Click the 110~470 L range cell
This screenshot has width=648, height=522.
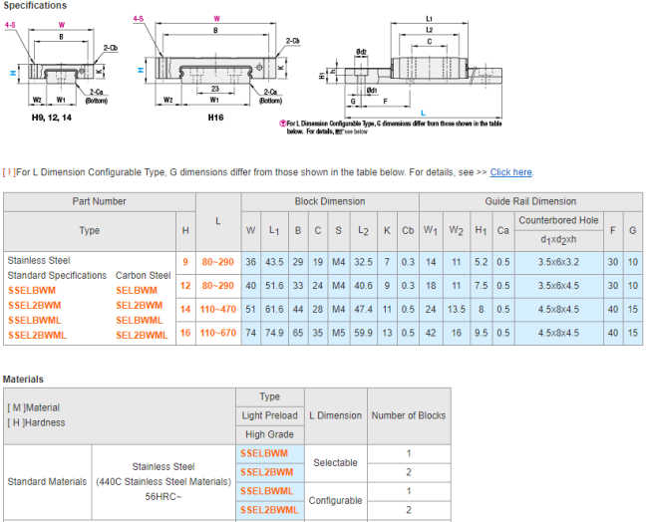point(217,311)
